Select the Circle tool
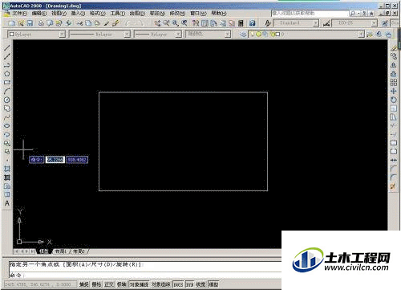 (x=7, y=100)
